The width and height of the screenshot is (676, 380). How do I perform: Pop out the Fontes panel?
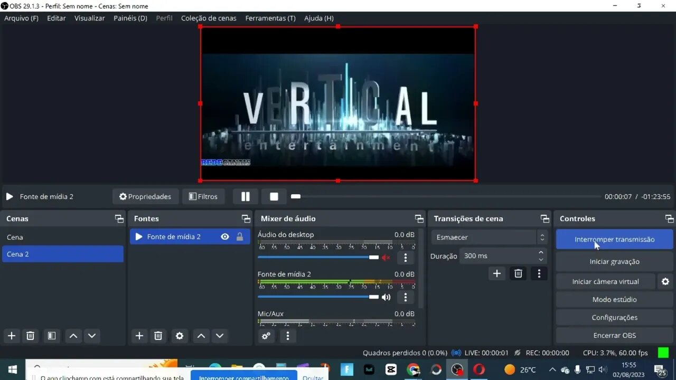(246, 218)
